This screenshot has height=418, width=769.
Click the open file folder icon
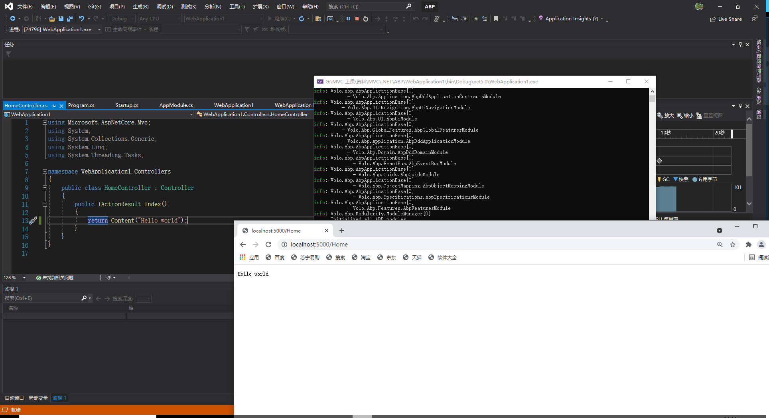[x=52, y=19]
